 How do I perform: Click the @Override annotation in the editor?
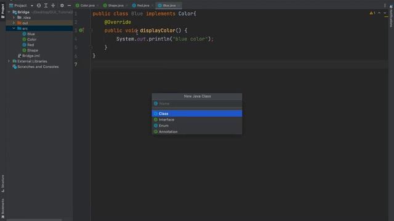tap(118, 22)
